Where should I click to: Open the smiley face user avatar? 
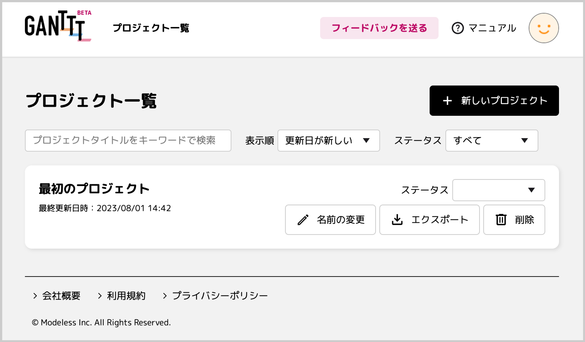pyautogui.click(x=543, y=28)
